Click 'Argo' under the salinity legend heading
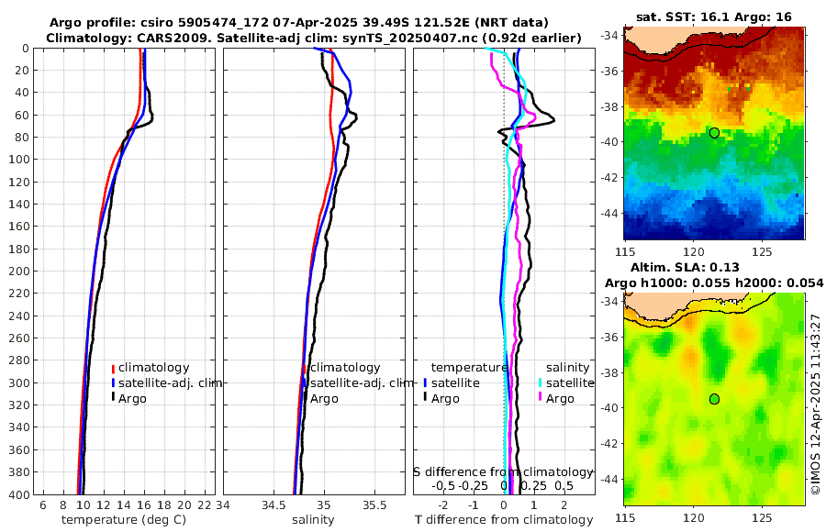The image size is (826, 532). [x=560, y=399]
